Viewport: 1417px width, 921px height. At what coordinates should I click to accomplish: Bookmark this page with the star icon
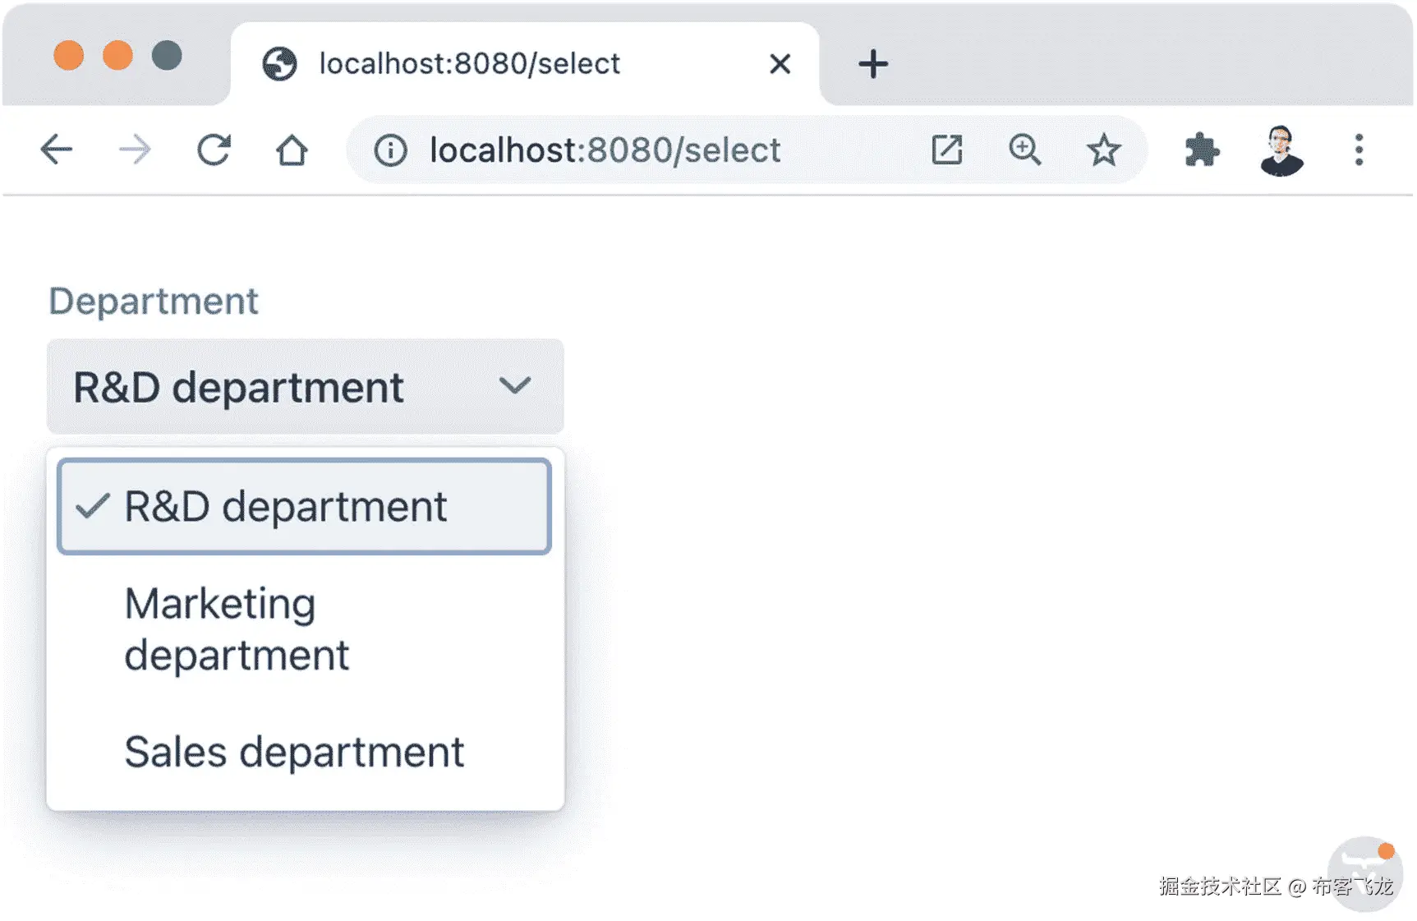1103,150
